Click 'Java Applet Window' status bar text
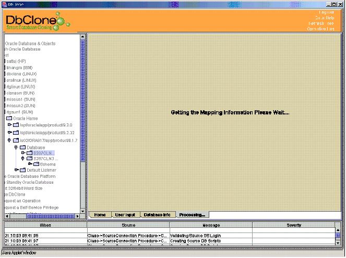346x258 pixels. click(19, 253)
